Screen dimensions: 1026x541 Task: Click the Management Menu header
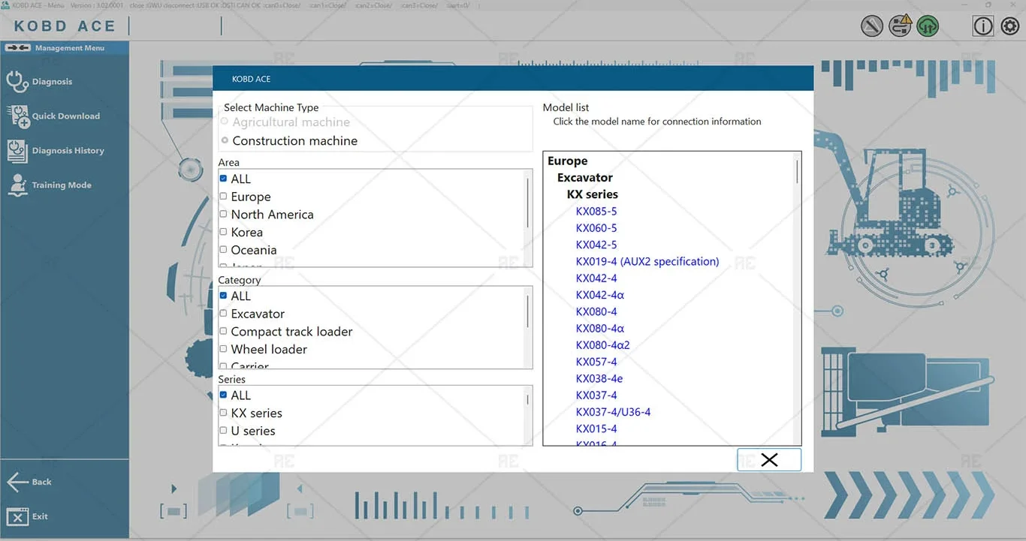click(x=65, y=48)
